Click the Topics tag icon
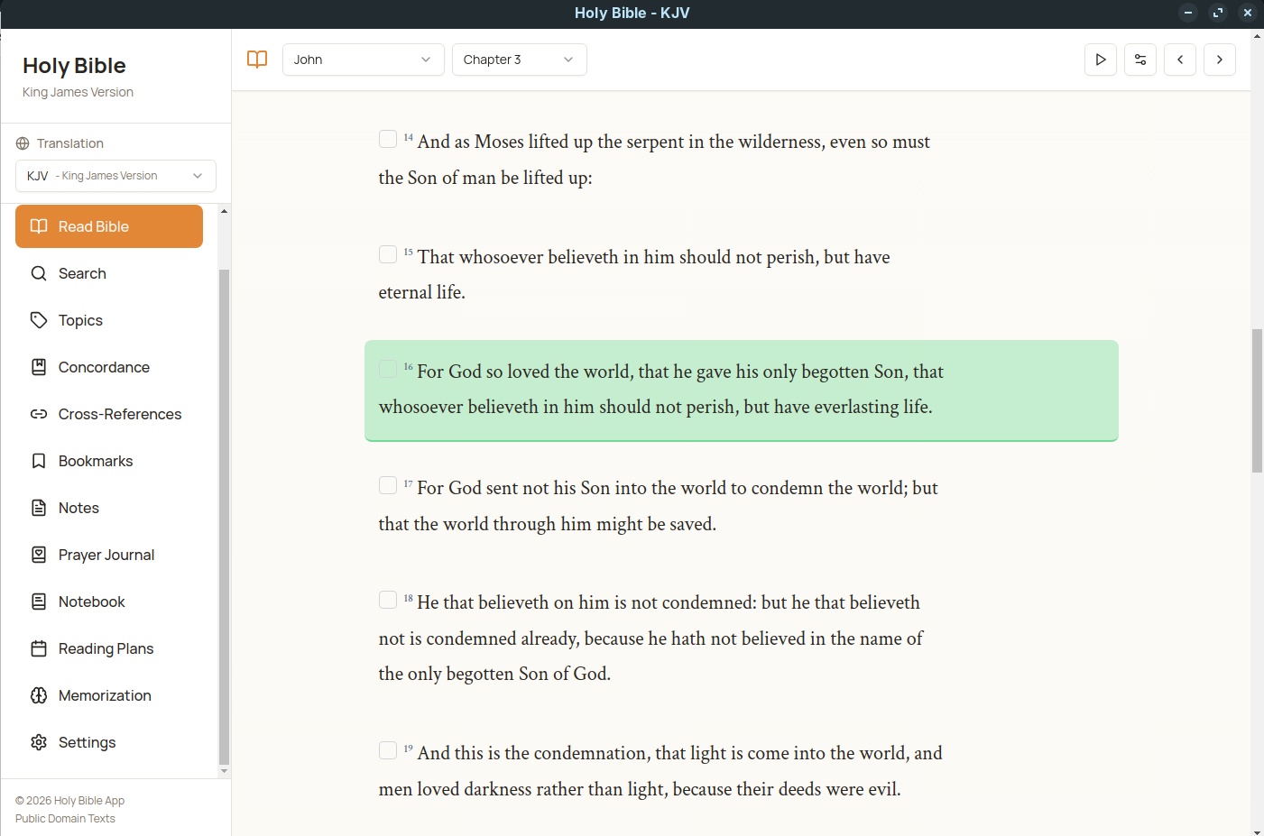 tap(39, 320)
